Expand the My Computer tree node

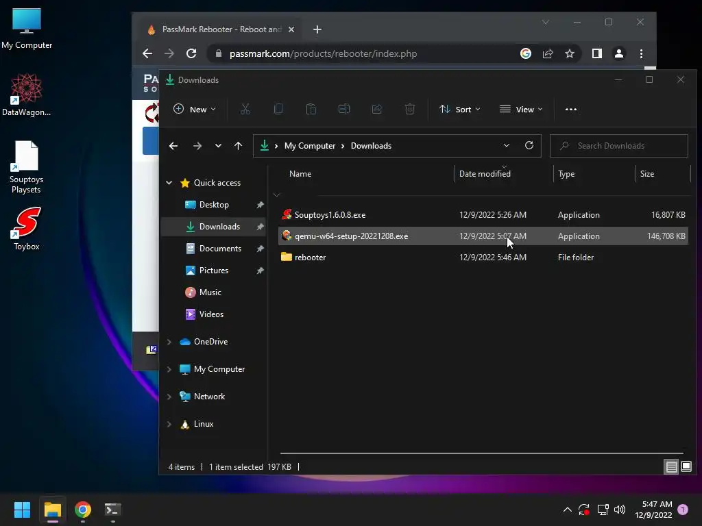tap(169, 369)
